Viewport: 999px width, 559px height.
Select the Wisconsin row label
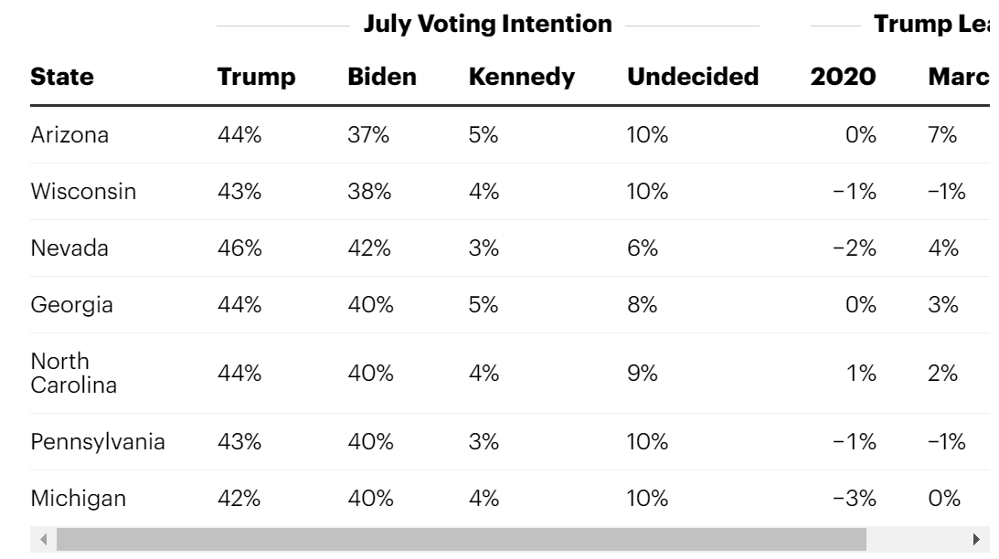coord(83,192)
